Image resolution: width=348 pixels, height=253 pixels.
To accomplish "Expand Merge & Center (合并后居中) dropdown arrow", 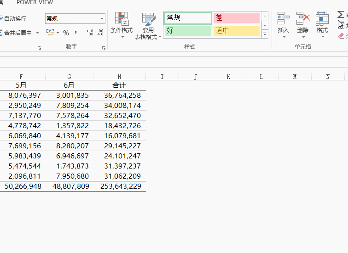I will coord(38,33).
